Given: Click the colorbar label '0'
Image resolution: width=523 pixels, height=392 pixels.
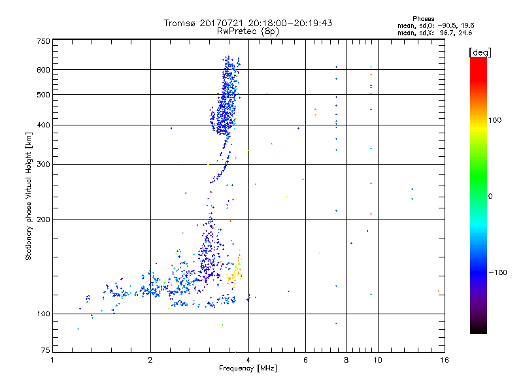Looking at the screenshot, I should pyautogui.click(x=490, y=197).
